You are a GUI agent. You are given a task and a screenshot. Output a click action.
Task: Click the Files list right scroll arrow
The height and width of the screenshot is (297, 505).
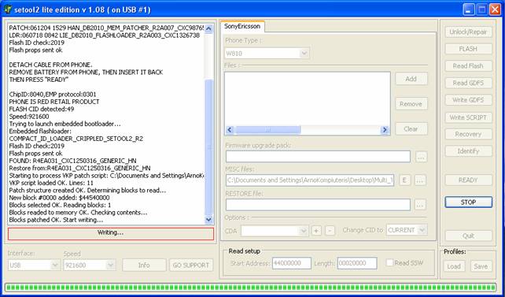click(x=384, y=130)
